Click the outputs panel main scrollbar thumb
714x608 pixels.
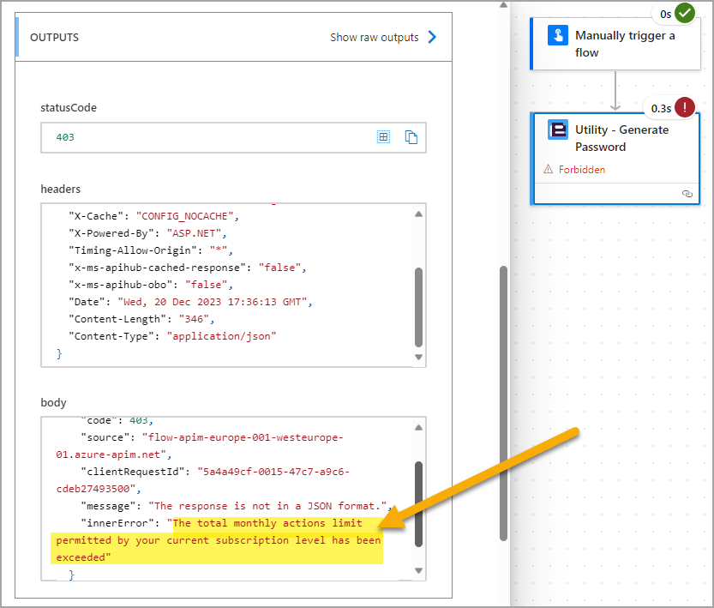coord(503,404)
